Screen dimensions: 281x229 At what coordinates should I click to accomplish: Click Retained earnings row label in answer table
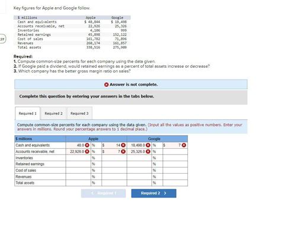(30, 164)
